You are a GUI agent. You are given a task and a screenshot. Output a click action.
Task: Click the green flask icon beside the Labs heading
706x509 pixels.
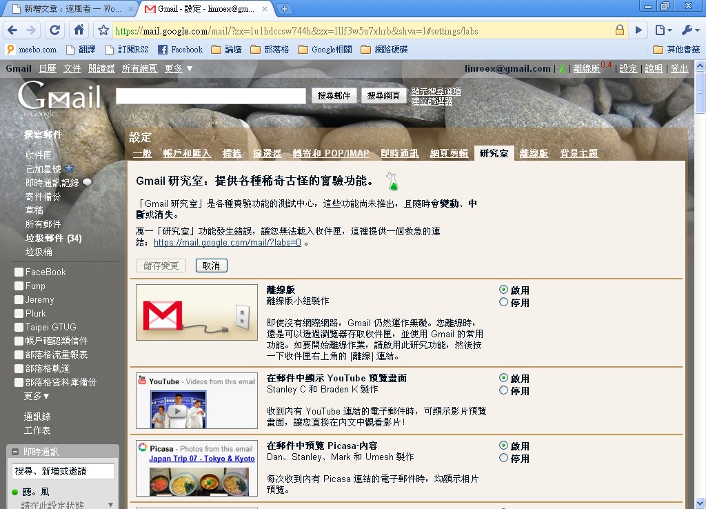point(392,181)
